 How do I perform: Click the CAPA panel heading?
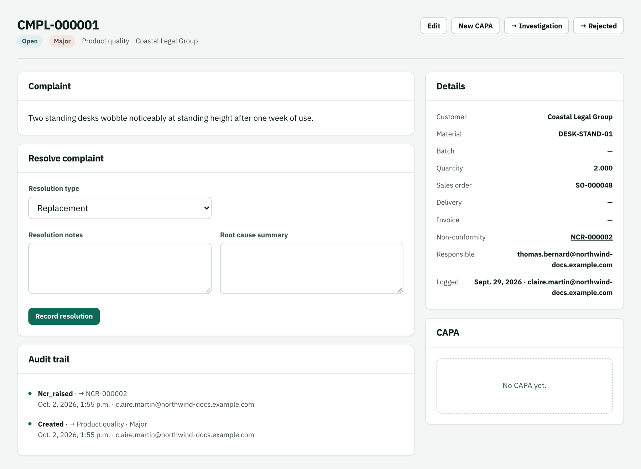[x=448, y=333]
